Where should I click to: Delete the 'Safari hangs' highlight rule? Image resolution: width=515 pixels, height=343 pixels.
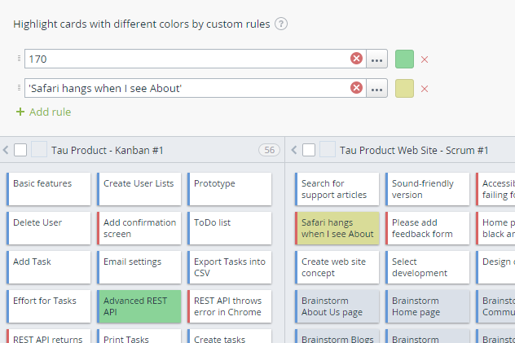(425, 89)
